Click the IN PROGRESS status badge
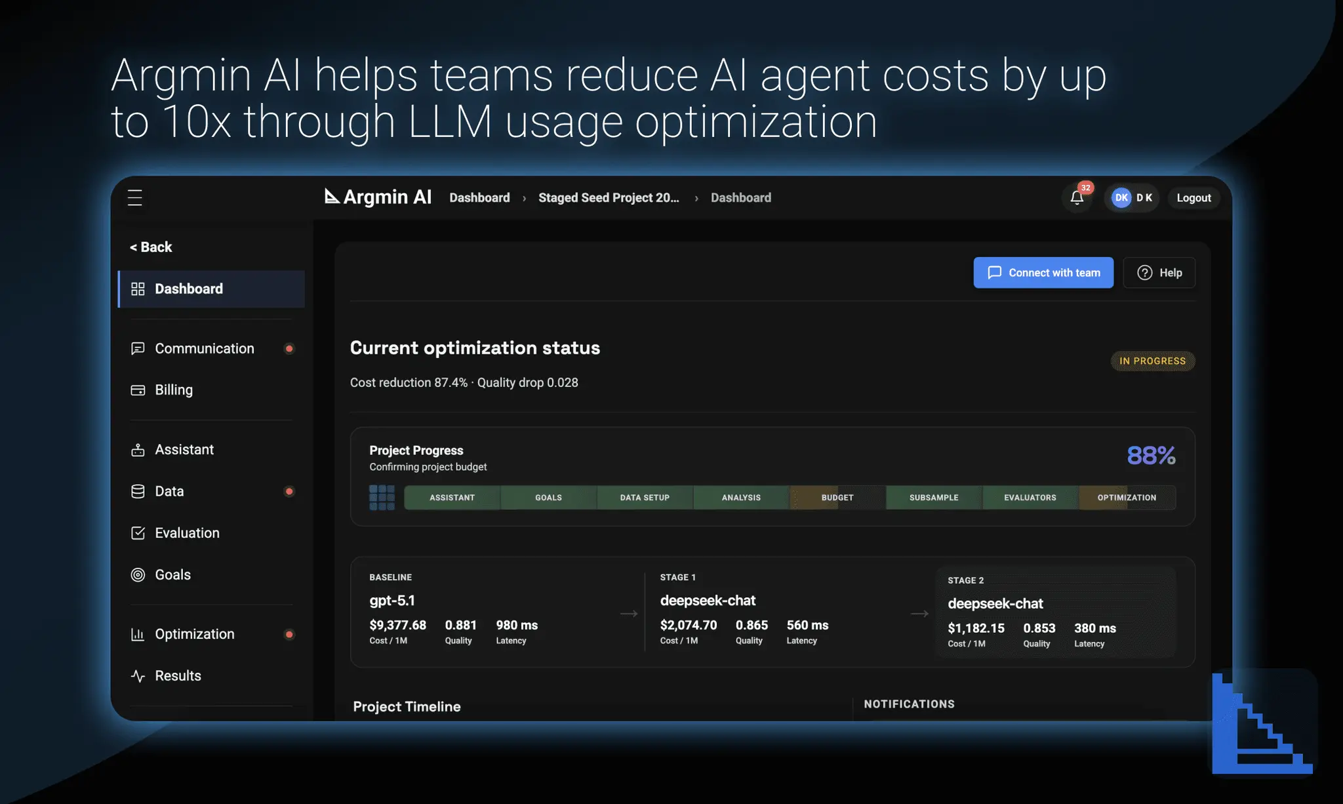This screenshot has height=804, width=1343. point(1152,361)
